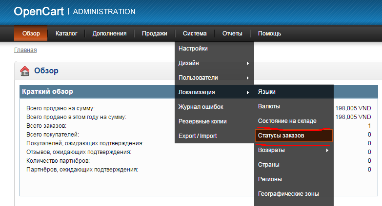Follow the Главная breadcrumb link

tap(25, 50)
